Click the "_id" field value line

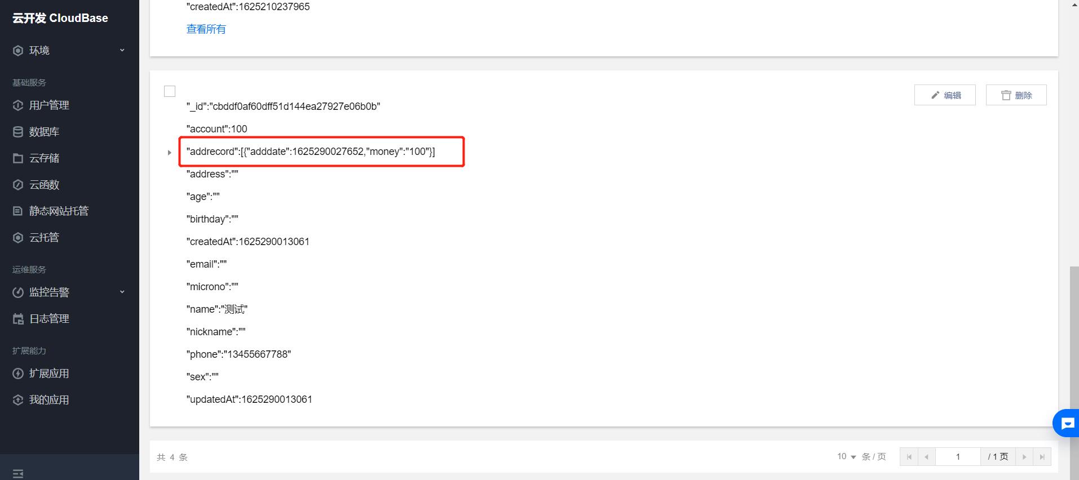tap(283, 106)
